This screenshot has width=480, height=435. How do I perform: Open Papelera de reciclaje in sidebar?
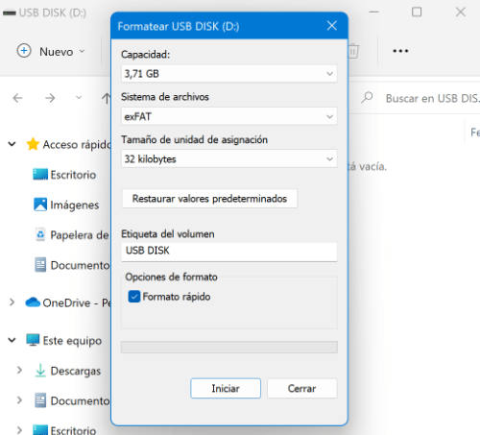click(72, 235)
